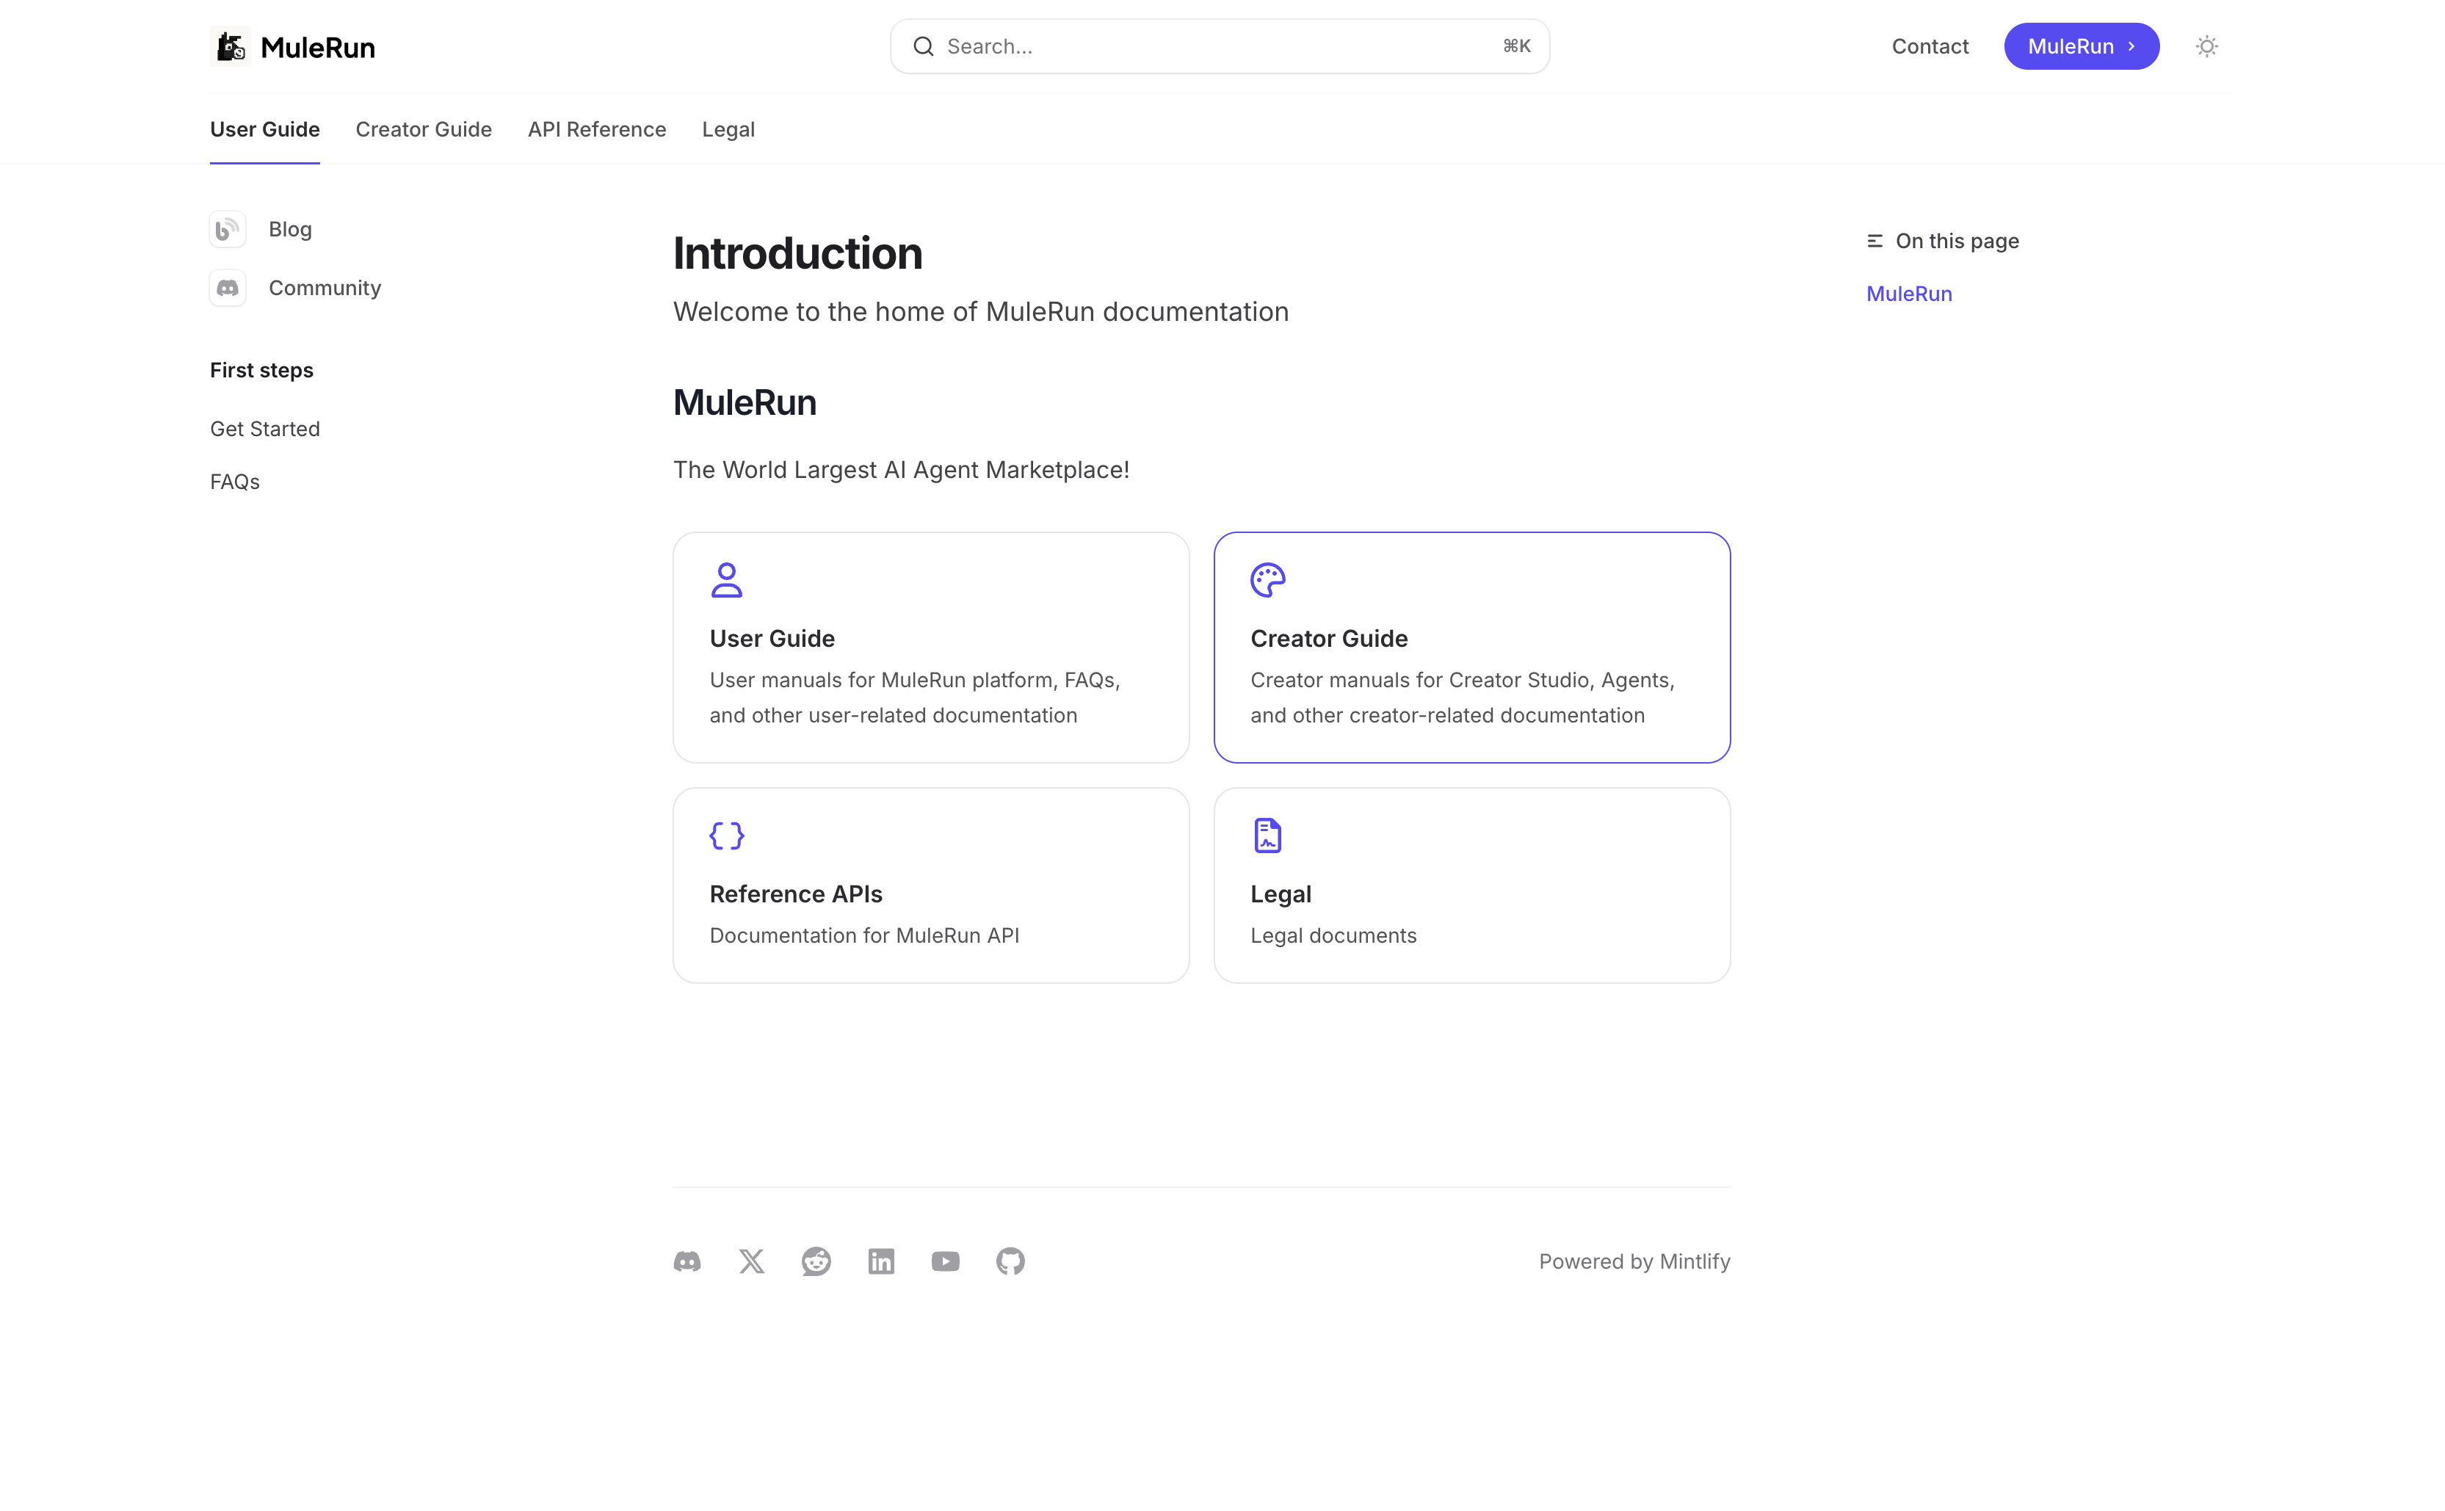Click 'Welcome to the home of MuleRun documentation'
Screen dimensions: 2445x1511
(x=980, y=312)
